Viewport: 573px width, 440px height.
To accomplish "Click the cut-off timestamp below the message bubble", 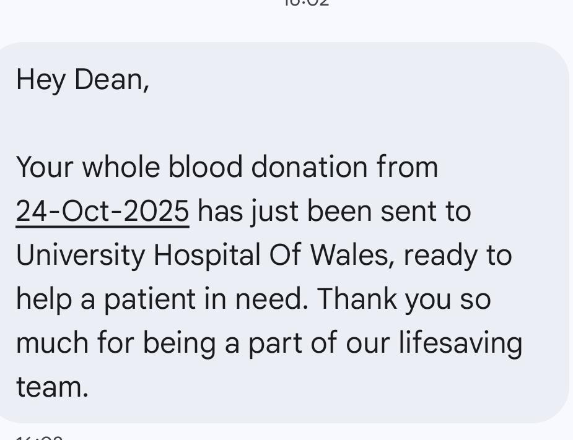I will click(39, 437).
